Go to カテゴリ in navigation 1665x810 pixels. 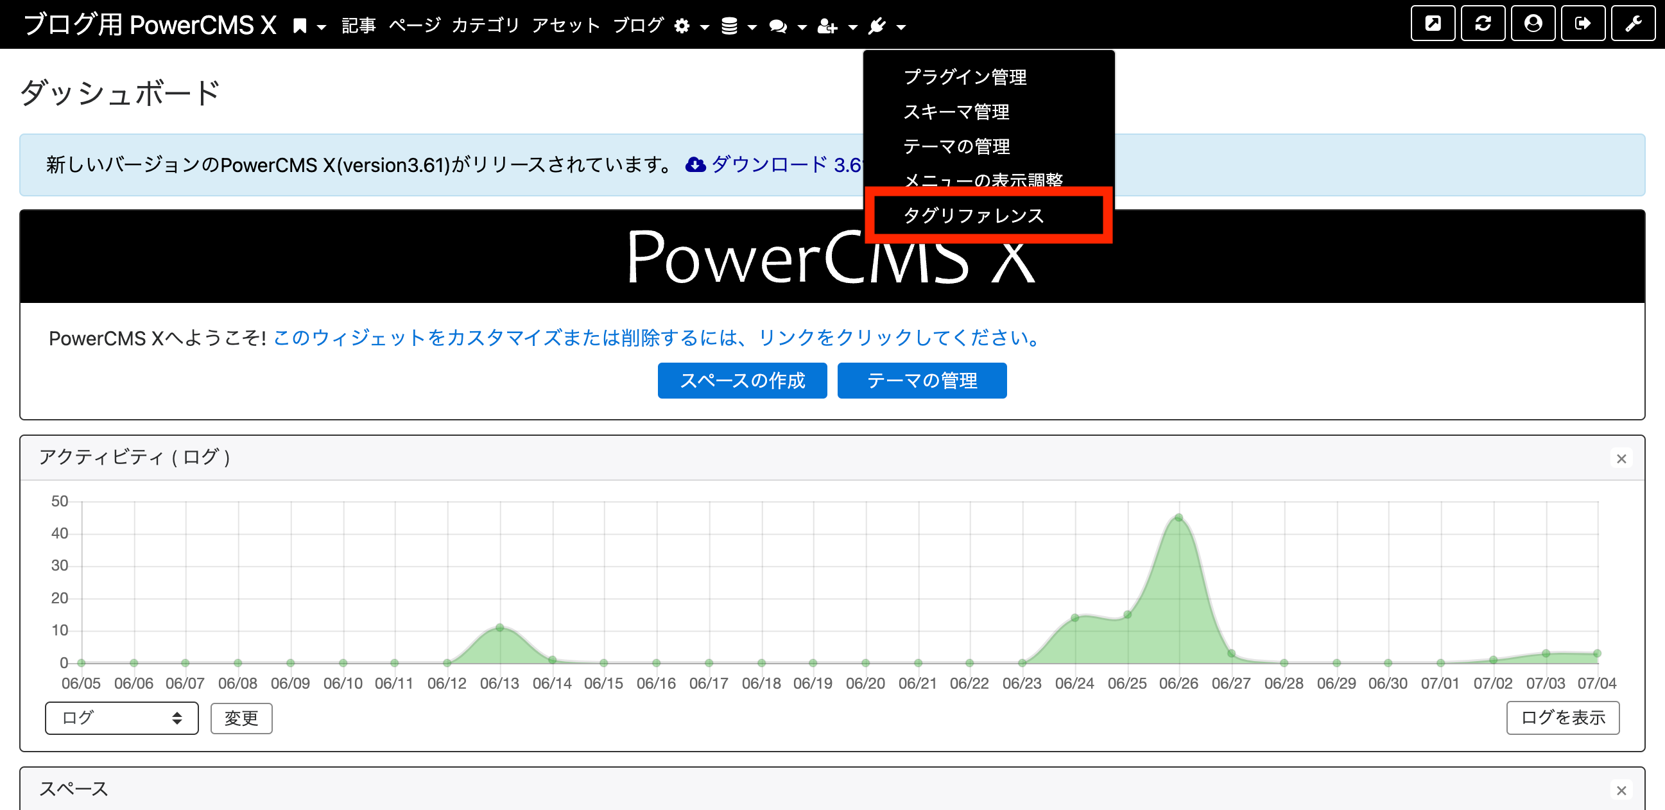[485, 26]
